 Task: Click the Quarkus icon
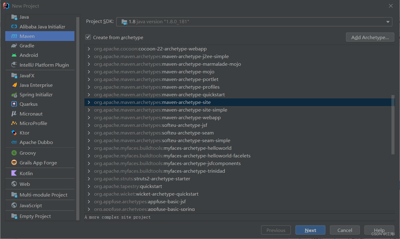(x=14, y=104)
